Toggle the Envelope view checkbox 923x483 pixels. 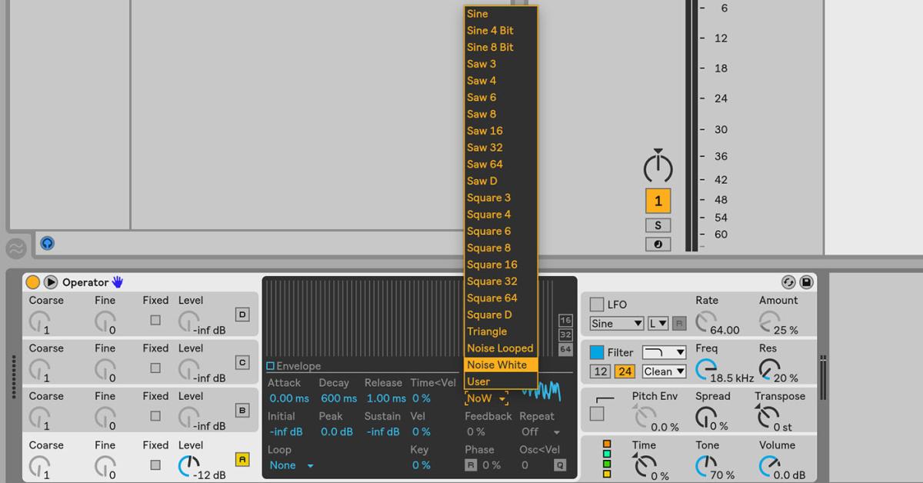[270, 366]
